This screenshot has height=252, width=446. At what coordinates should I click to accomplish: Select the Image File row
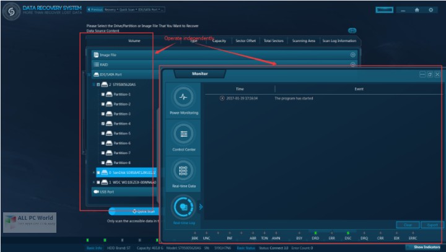click(x=225, y=55)
